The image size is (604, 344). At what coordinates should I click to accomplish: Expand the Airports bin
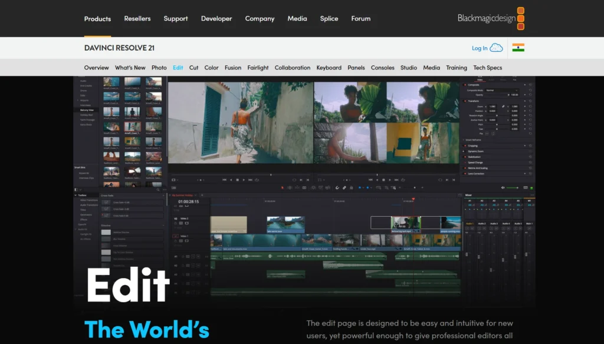click(78, 100)
